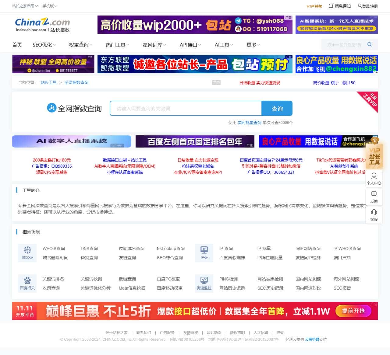
Task: Open the 关键词排名 link
Action: click(x=53, y=279)
